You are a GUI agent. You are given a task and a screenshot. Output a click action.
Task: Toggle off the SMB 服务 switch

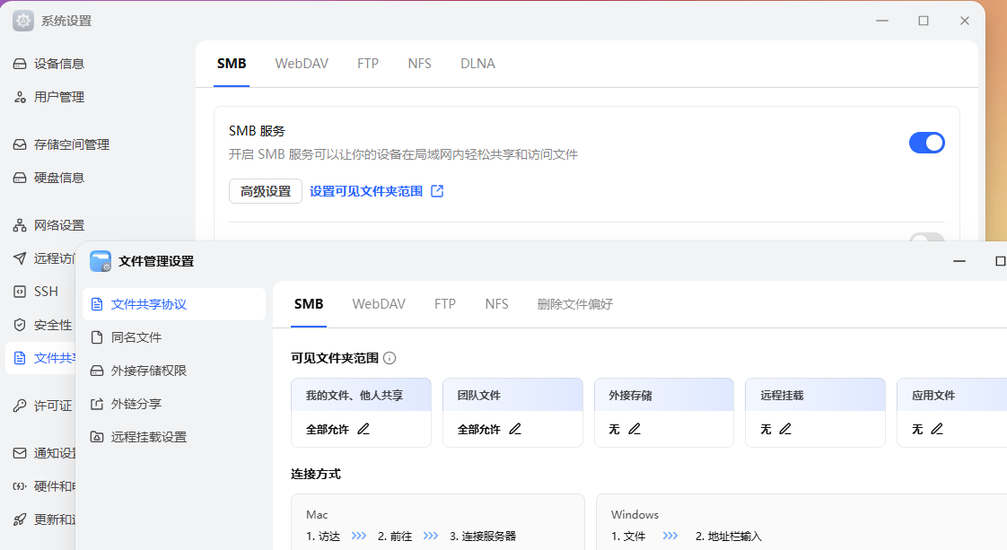coord(926,143)
